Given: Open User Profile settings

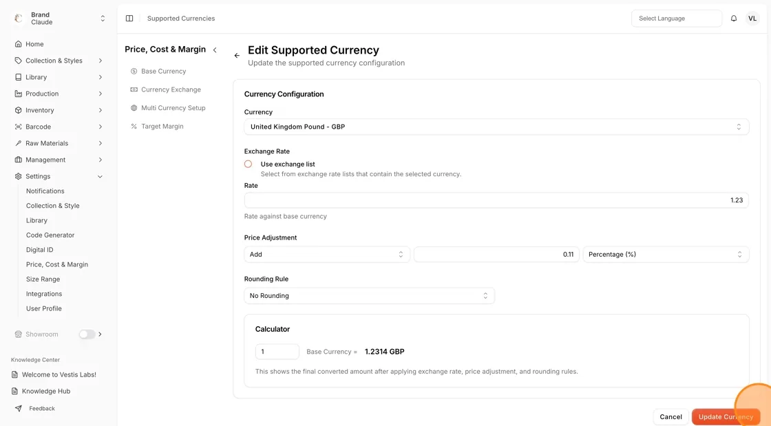Looking at the screenshot, I should 44,308.
